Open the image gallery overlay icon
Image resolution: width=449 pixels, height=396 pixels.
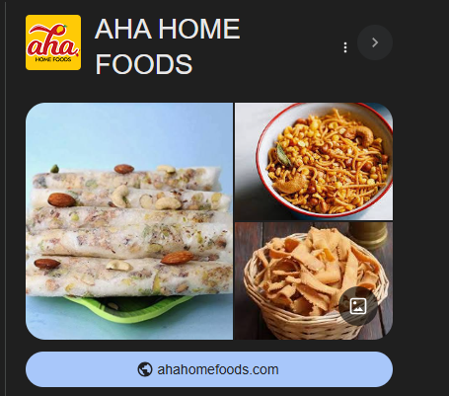click(358, 306)
